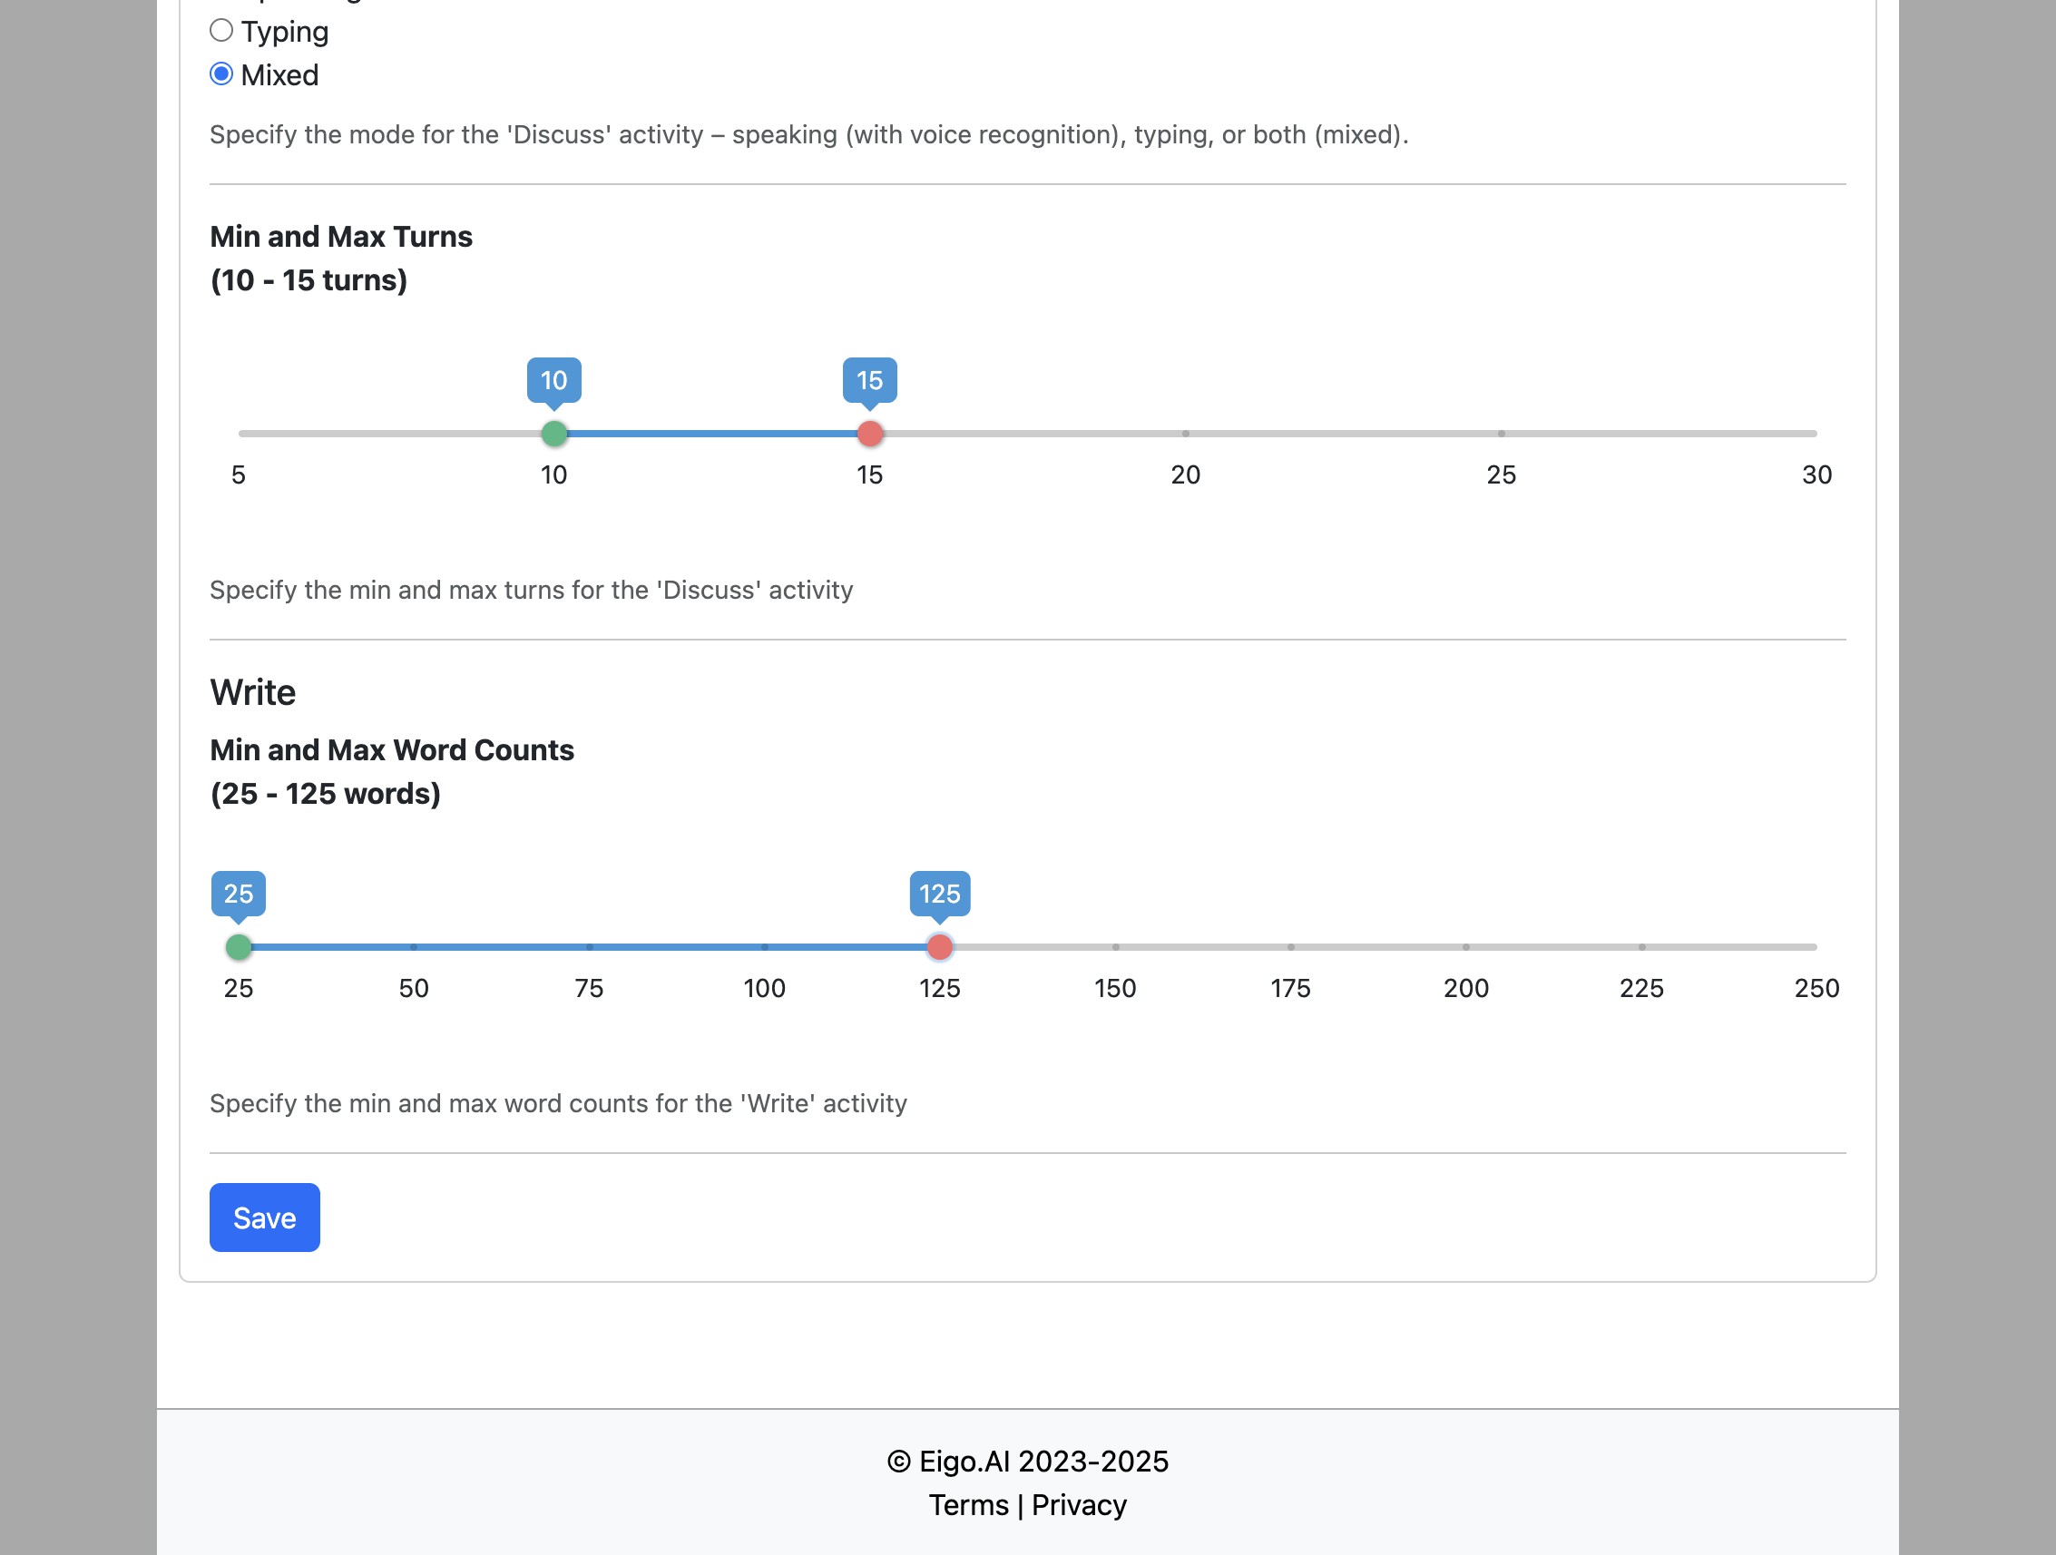The width and height of the screenshot is (2056, 1555).
Task: Click the green min word count handle at 25
Action: [x=239, y=947]
